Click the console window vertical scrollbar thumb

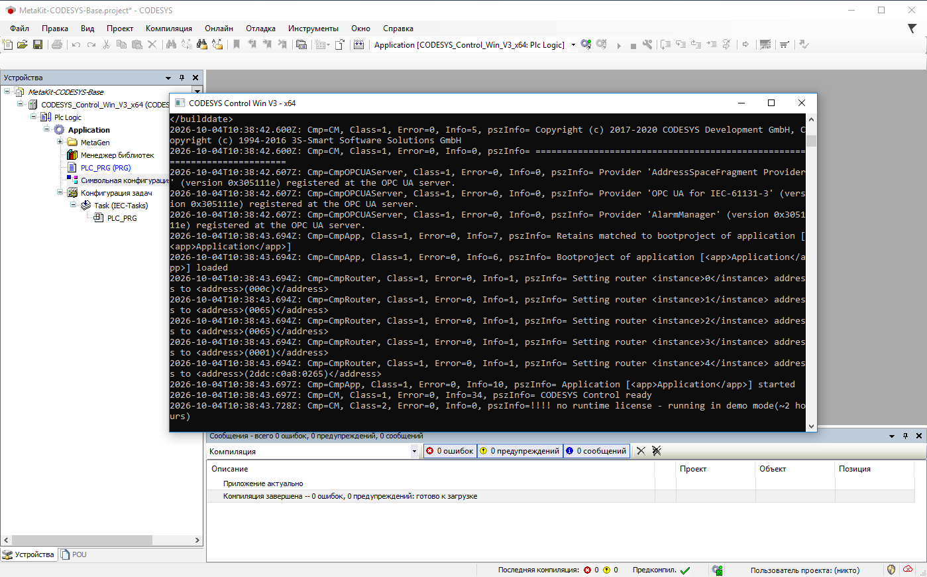[812, 141]
